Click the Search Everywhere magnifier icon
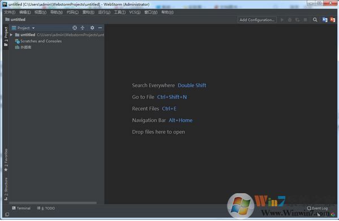Viewport: 339px width, 221px height. (315, 20)
